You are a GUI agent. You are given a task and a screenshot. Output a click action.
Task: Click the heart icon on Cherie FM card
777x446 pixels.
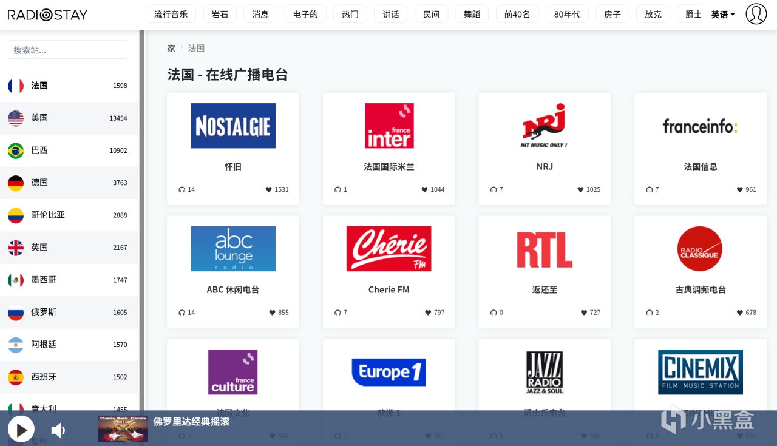click(x=428, y=313)
